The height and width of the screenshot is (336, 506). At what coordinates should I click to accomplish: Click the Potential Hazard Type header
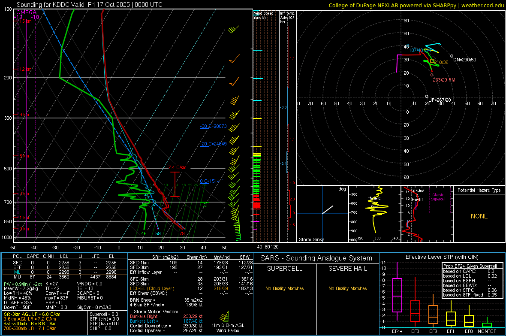pyautogui.click(x=479, y=190)
